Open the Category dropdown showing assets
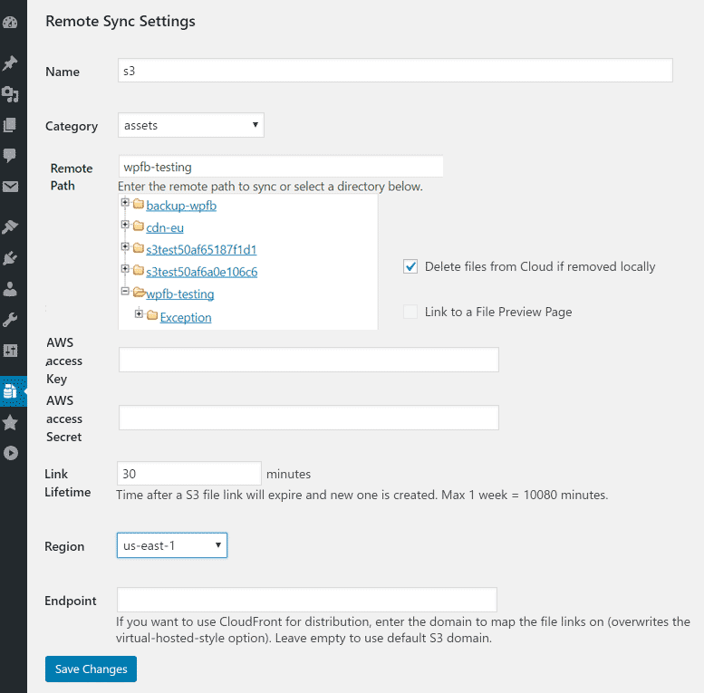The height and width of the screenshot is (693, 704). (191, 125)
